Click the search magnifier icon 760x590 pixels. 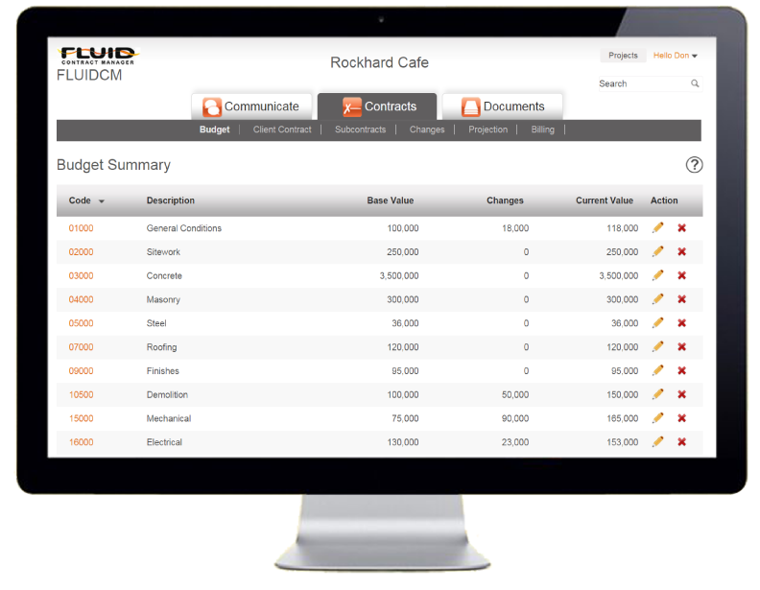click(695, 83)
